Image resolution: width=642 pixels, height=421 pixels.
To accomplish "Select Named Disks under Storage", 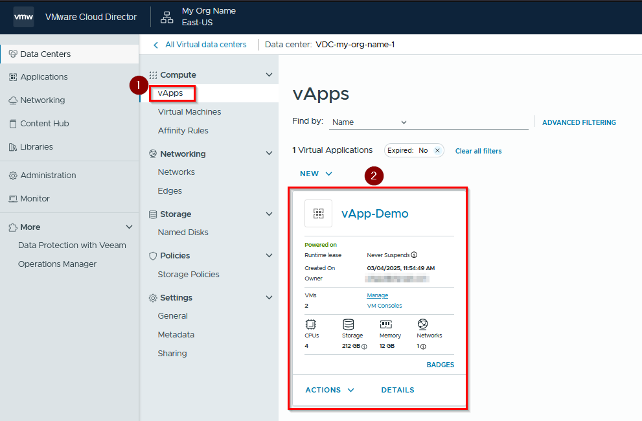I will coord(183,233).
